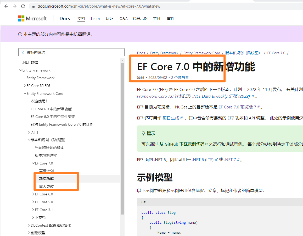Expand the EF Core 3.1 tree node
The height and width of the screenshot is (236, 303).
point(33,210)
